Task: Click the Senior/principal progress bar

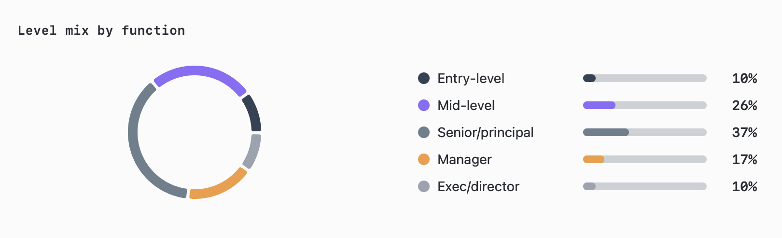Action: coord(644,132)
